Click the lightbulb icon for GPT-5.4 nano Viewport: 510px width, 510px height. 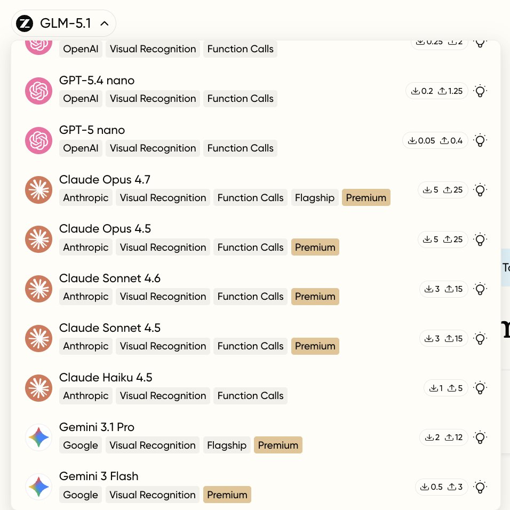[480, 91]
